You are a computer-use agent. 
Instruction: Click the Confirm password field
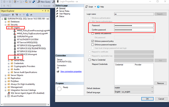coord(134,30)
